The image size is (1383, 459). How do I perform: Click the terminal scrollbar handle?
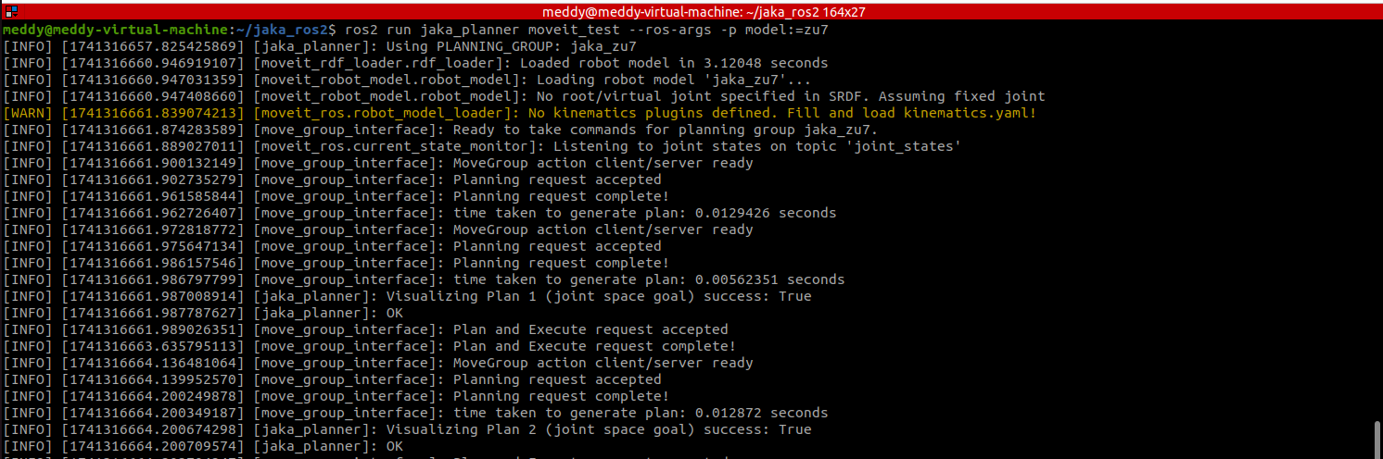point(1376,438)
